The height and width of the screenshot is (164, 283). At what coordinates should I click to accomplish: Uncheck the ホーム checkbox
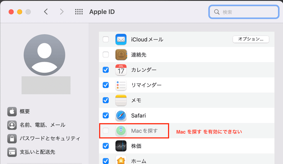click(x=105, y=160)
